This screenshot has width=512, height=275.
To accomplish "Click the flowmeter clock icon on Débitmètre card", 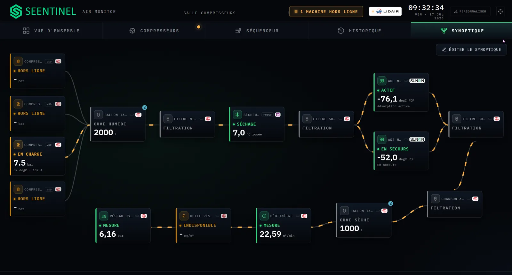I will [264, 216].
